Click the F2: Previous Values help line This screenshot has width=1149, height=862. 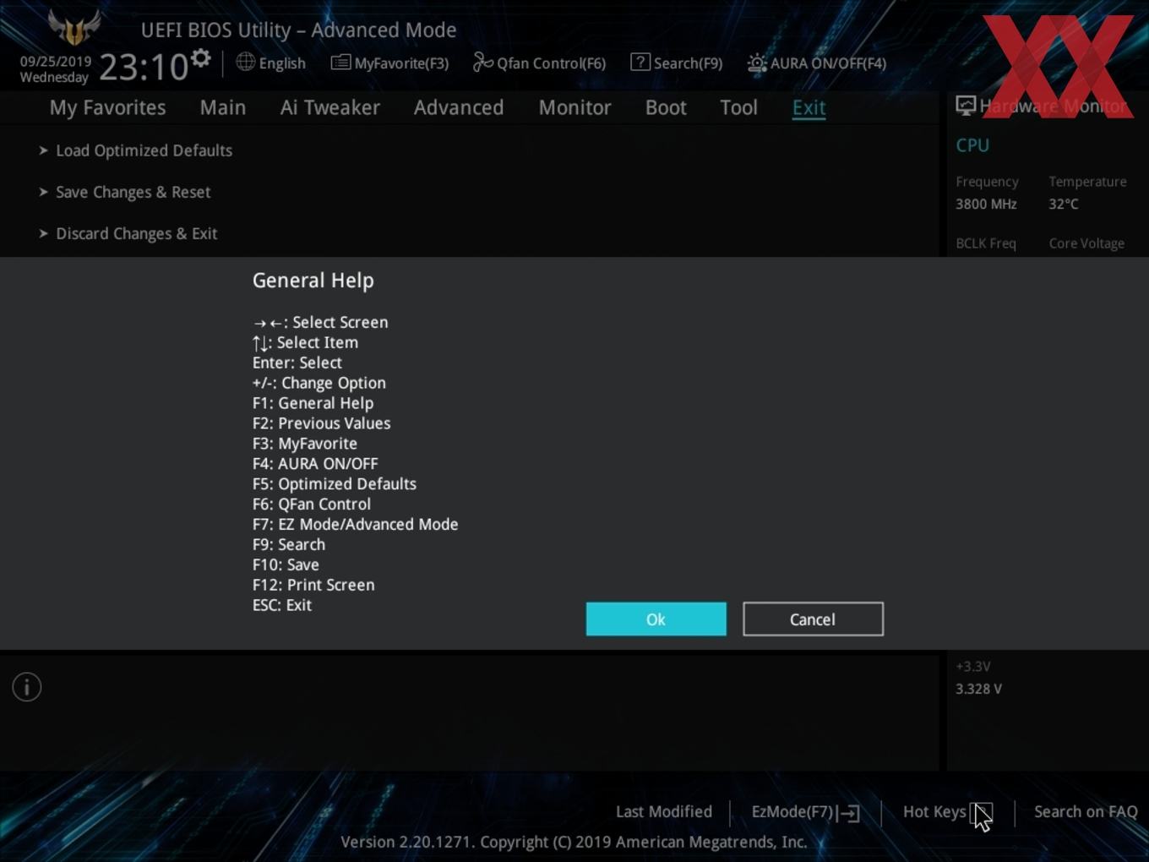point(322,423)
